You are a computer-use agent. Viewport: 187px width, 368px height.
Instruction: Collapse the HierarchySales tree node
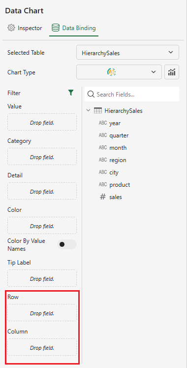(89, 110)
